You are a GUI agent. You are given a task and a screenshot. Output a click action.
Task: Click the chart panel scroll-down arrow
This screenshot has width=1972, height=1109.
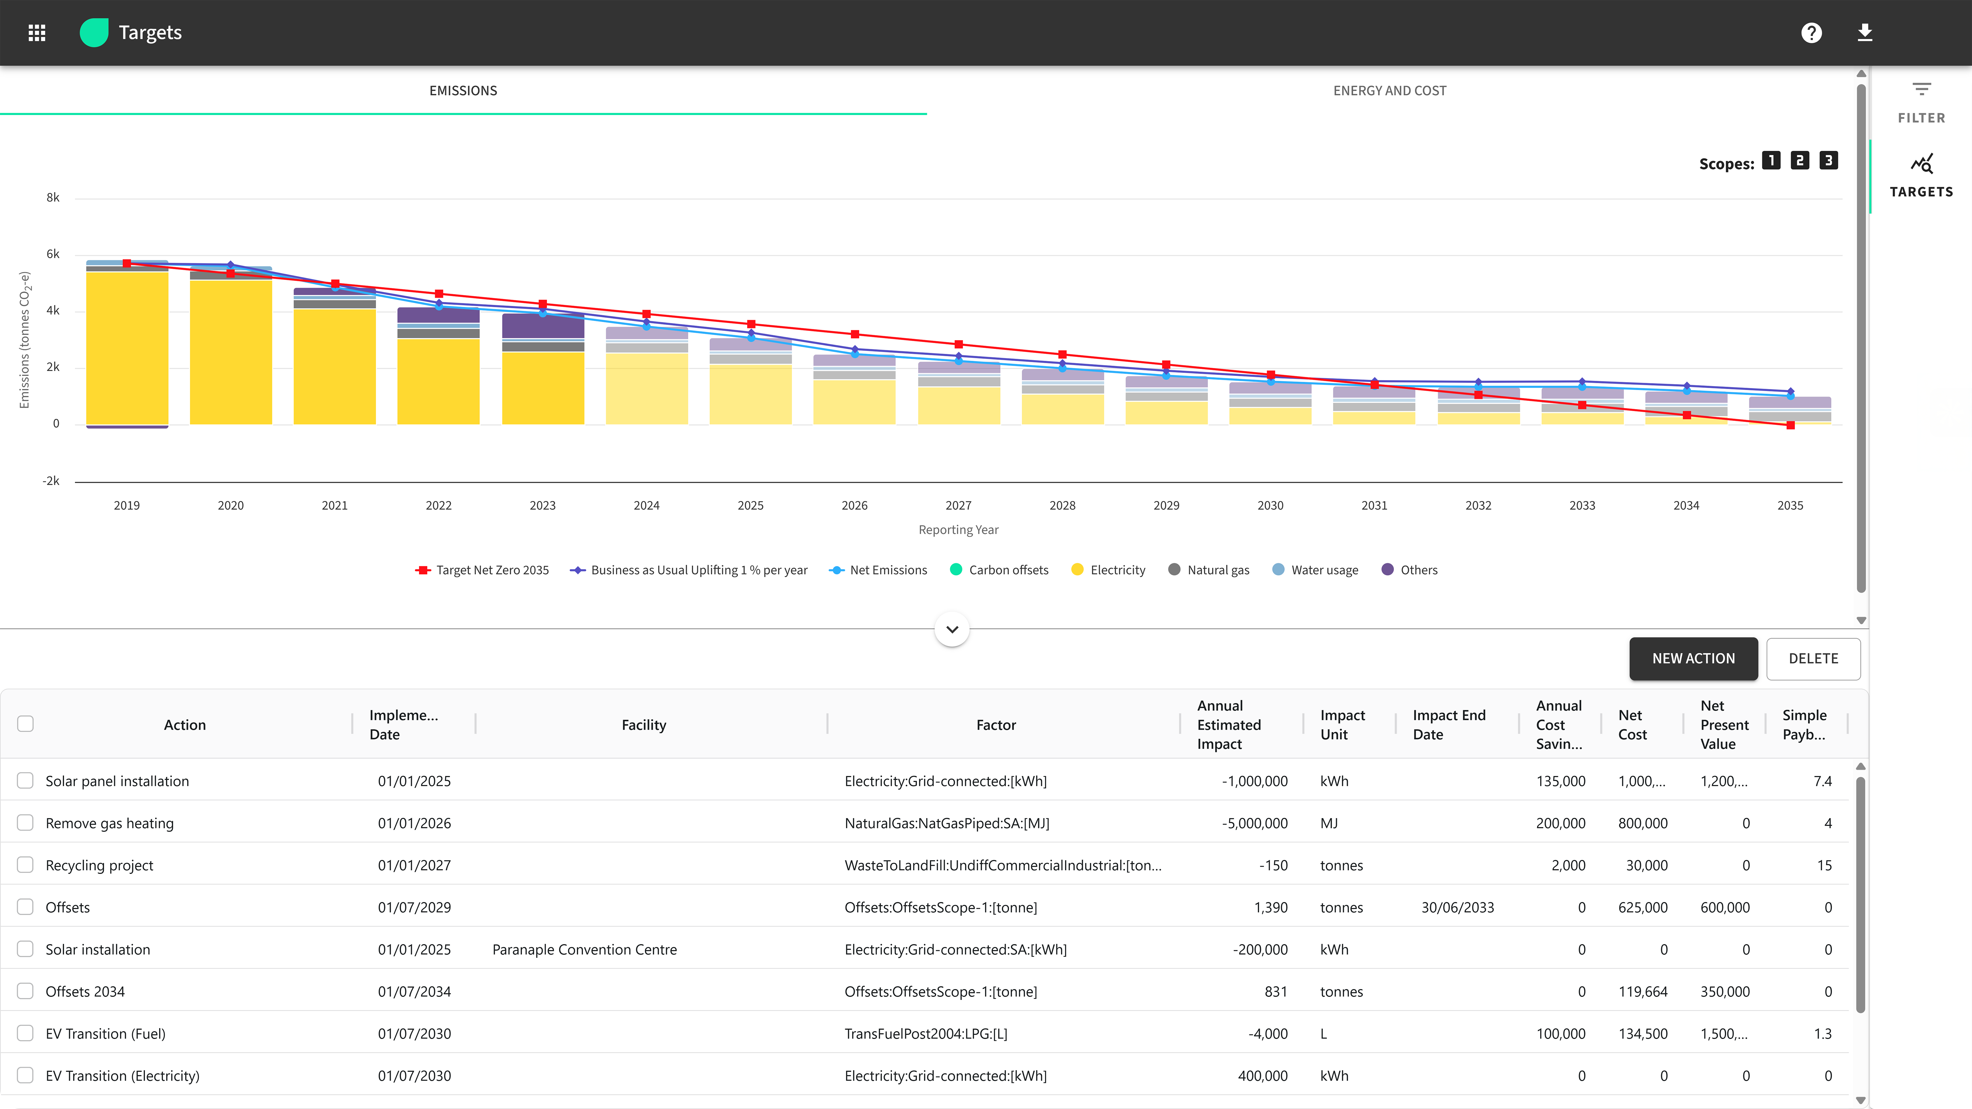pos(1861,620)
